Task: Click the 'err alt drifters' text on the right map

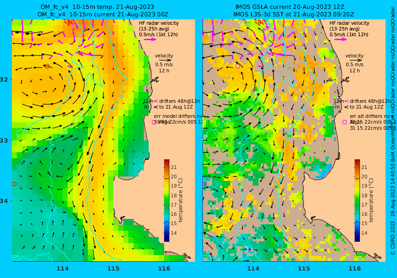Action: (x=367, y=116)
